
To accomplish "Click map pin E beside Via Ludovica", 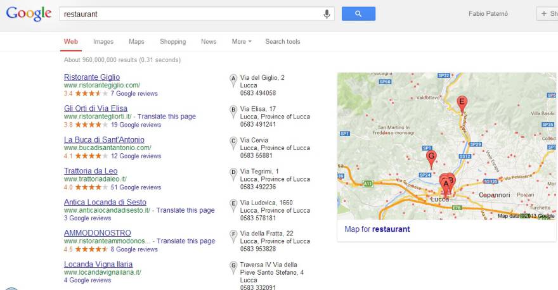I will (x=233, y=205).
